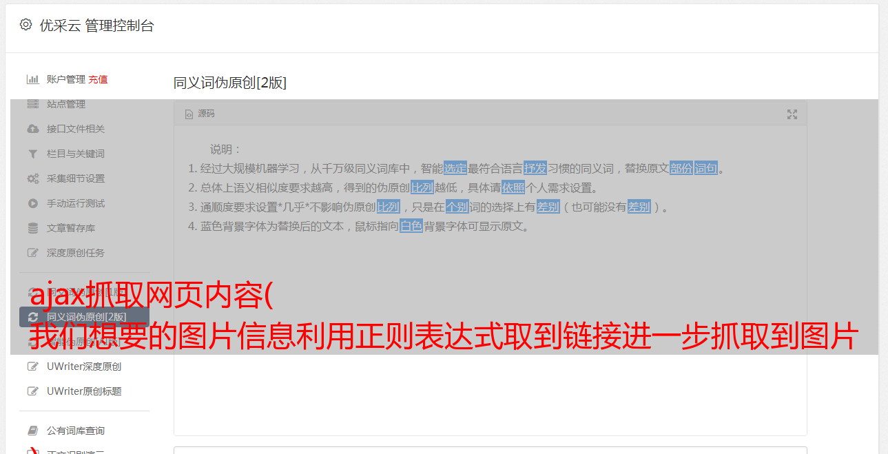Click the 深度原创任务 edit icon
Screen dimensions: 888x454
point(32,253)
